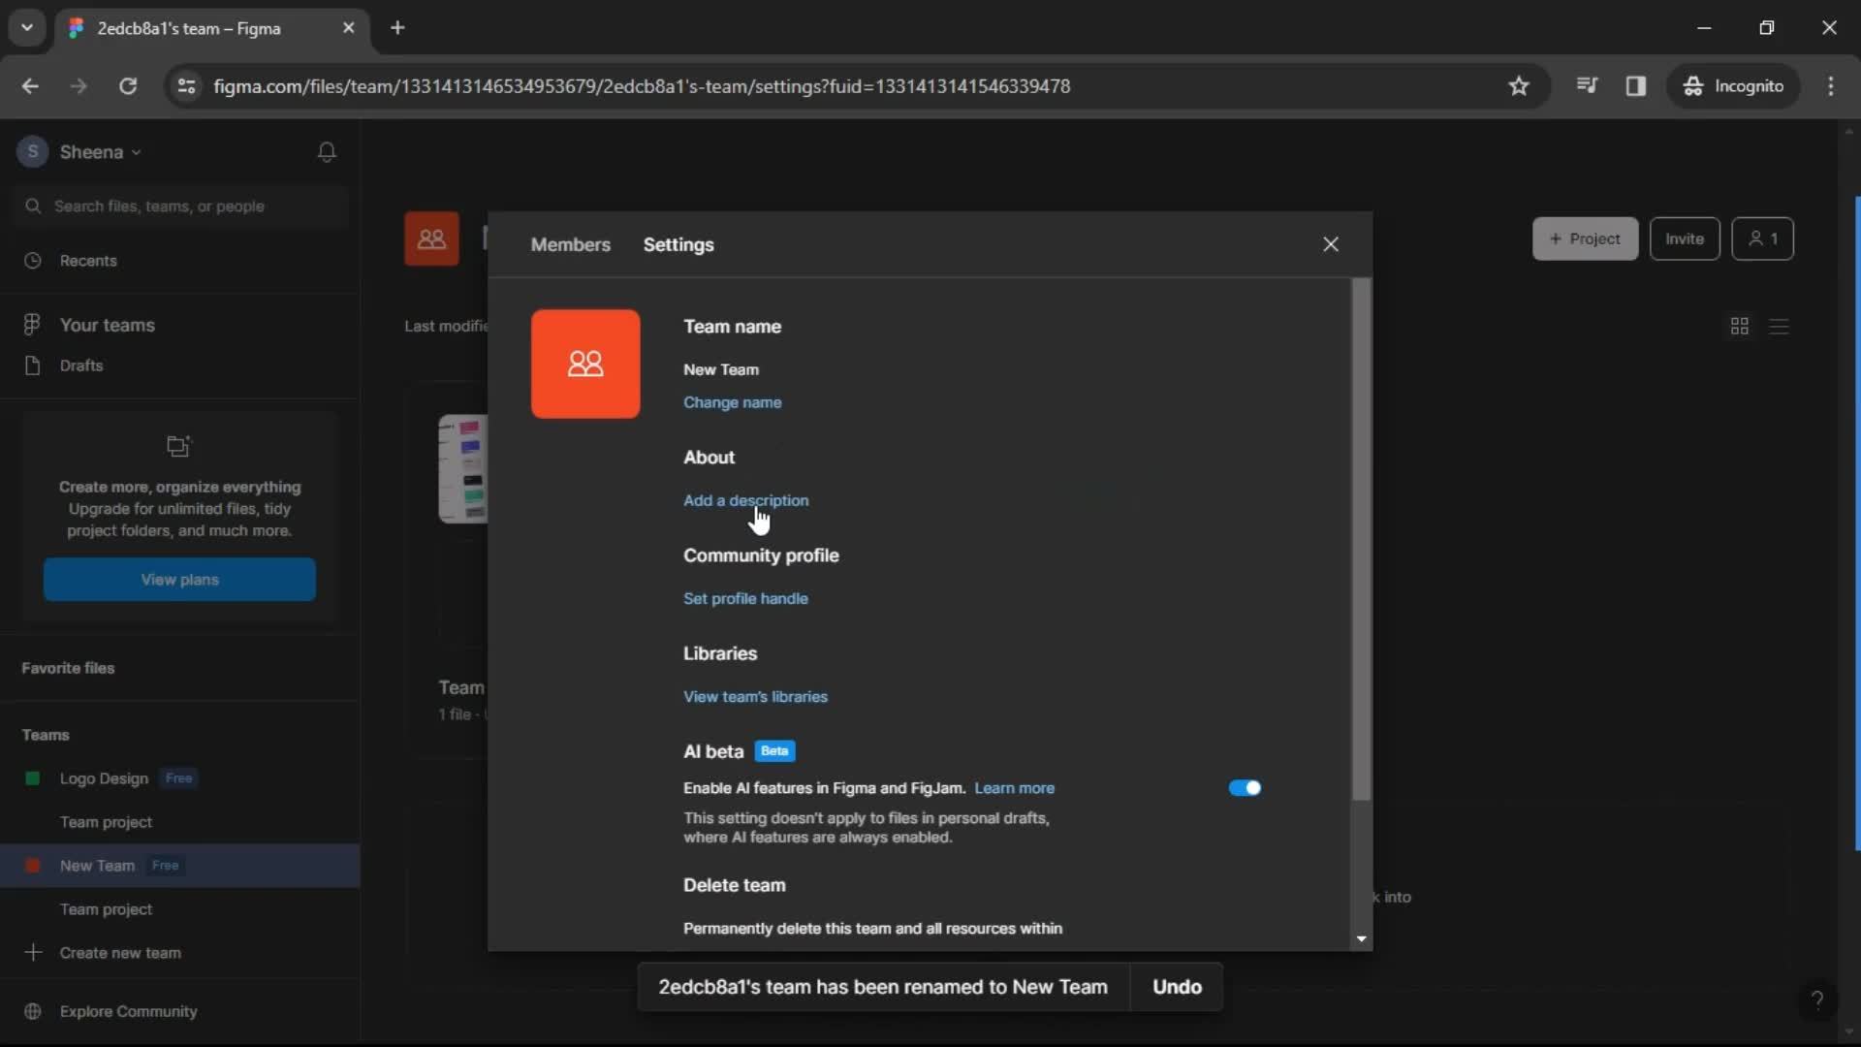Open the browser side panel

pos(1636,86)
